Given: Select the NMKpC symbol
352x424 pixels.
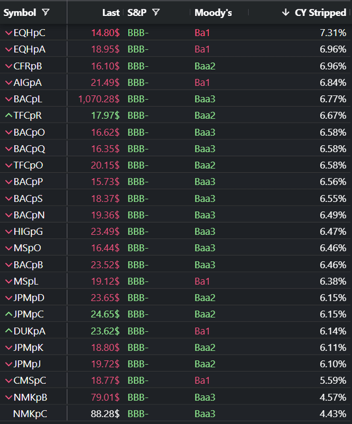Looking at the screenshot, I should pos(30,414).
